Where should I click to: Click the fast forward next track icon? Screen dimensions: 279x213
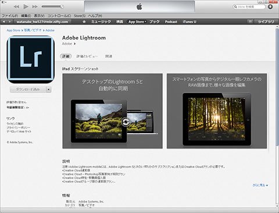(x=35, y=7)
